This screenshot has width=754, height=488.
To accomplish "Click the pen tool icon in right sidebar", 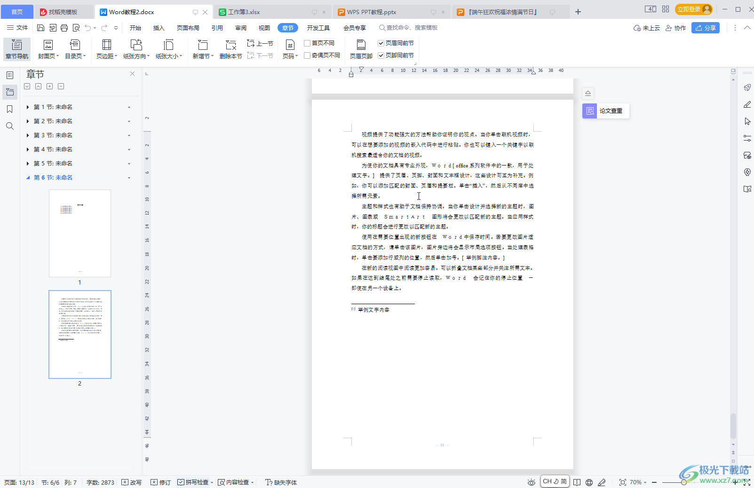I will [x=747, y=104].
